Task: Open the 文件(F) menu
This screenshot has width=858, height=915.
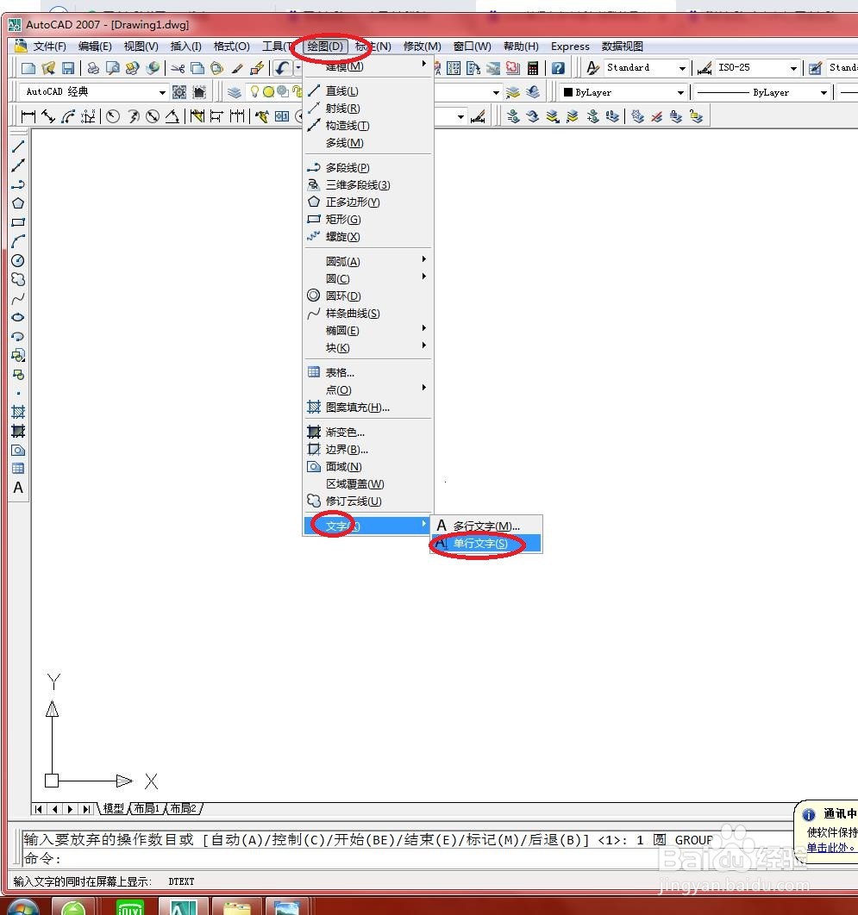Action: pos(50,47)
